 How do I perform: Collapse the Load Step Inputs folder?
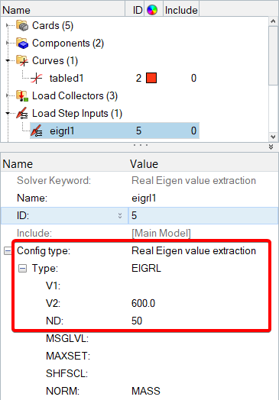coord(8,113)
